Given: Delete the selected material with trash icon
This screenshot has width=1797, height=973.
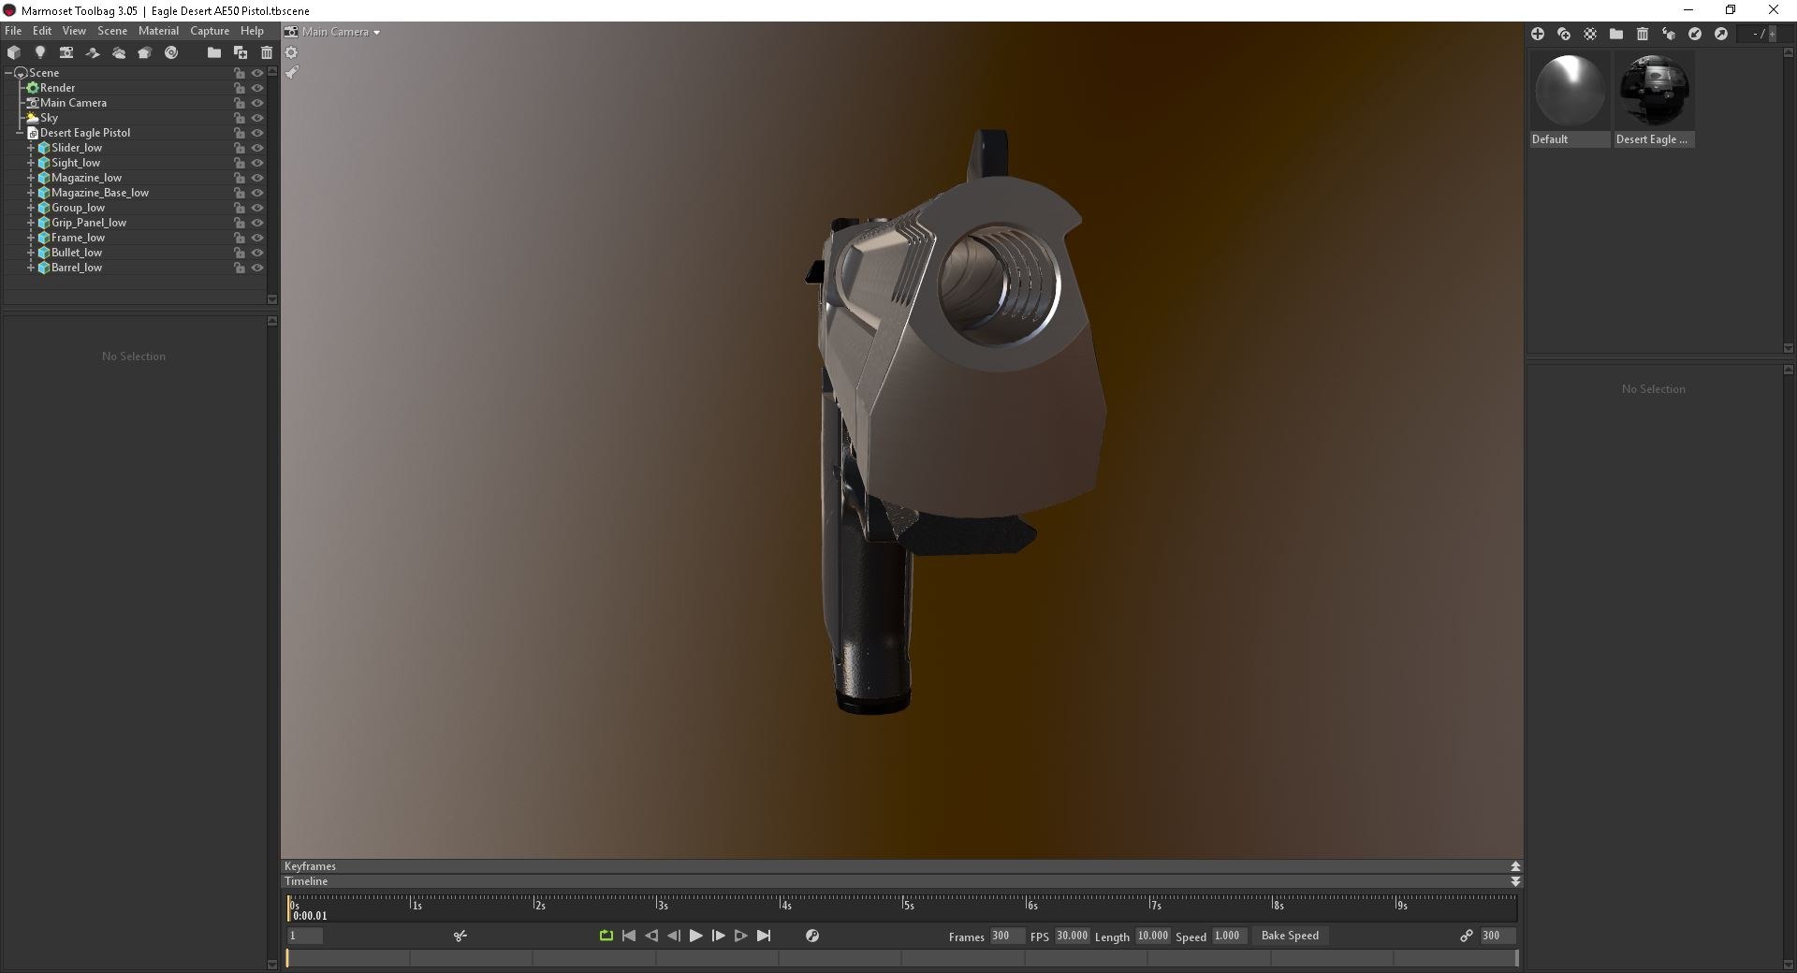Looking at the screenshot, I should tap(1643, 34).
